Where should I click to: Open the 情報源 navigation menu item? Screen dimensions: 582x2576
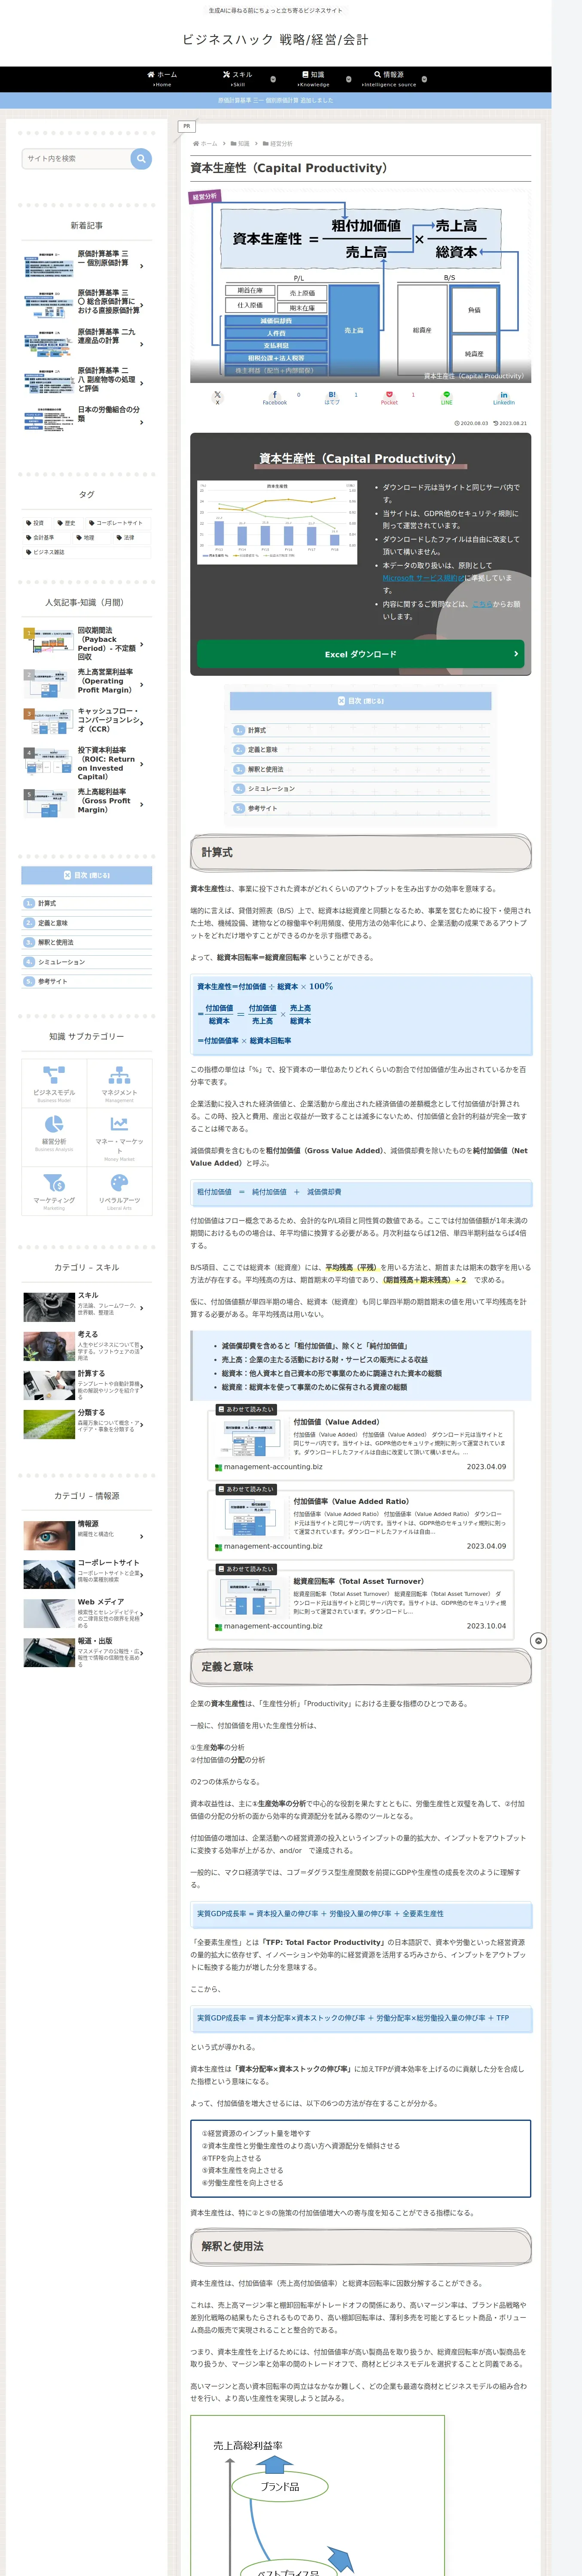(x=389, y=79)
